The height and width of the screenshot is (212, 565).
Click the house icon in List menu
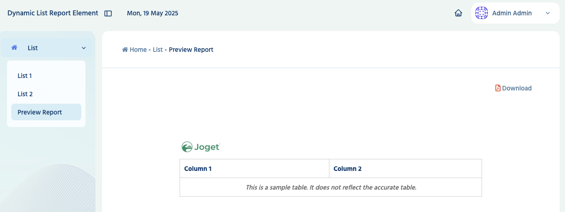(x=14, y=48)
